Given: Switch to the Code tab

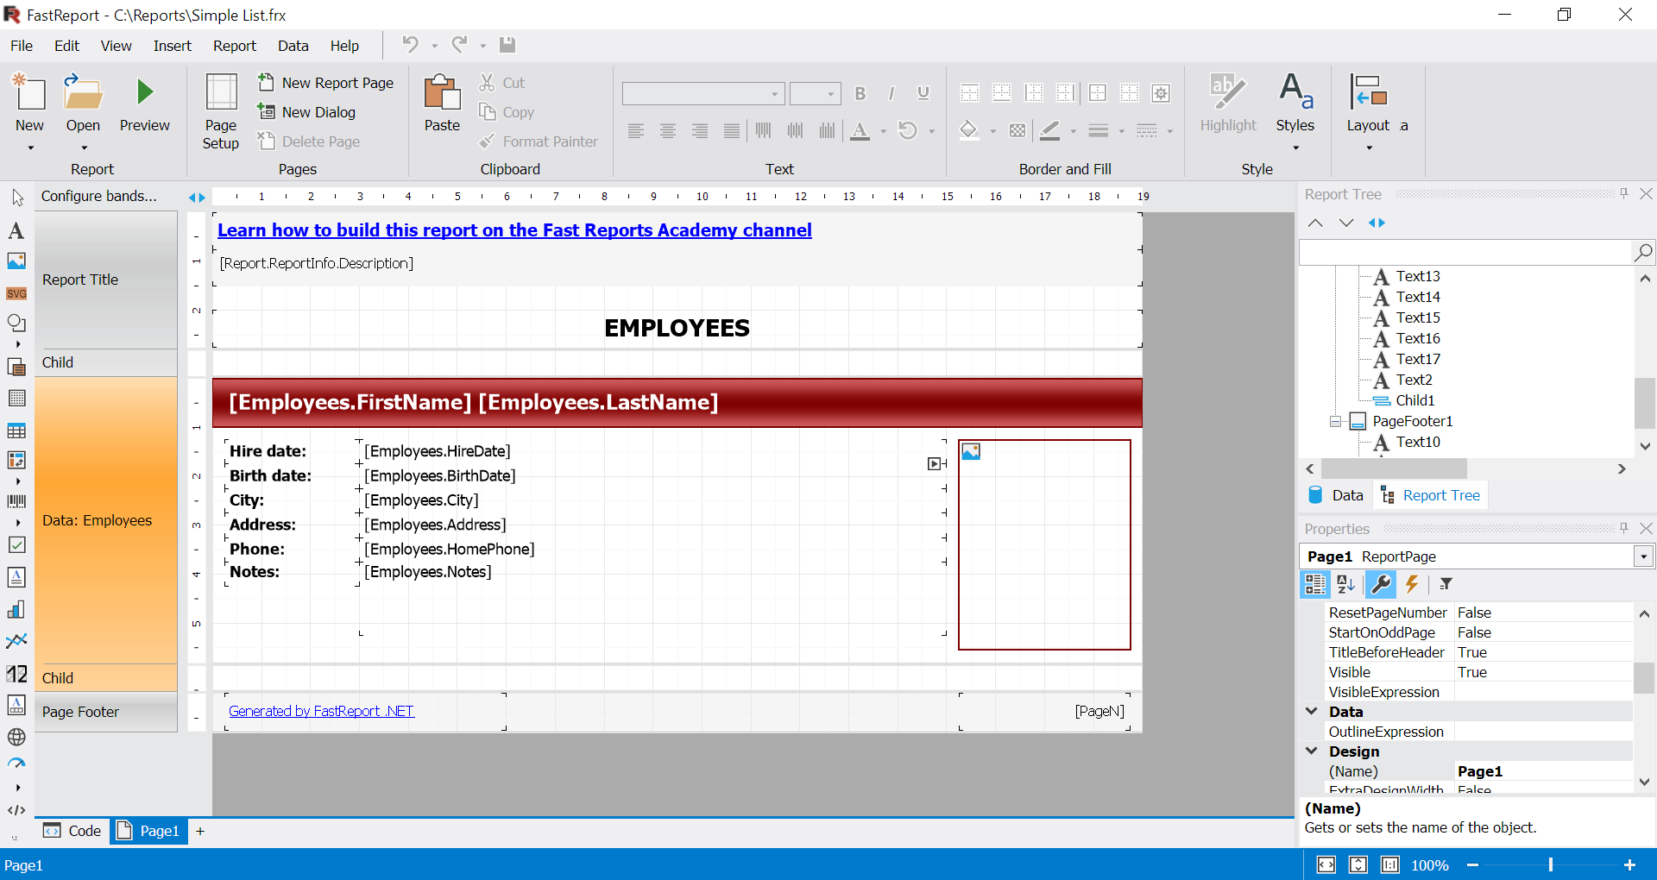Looking at the screenshot, I should [x=73, y=831].
